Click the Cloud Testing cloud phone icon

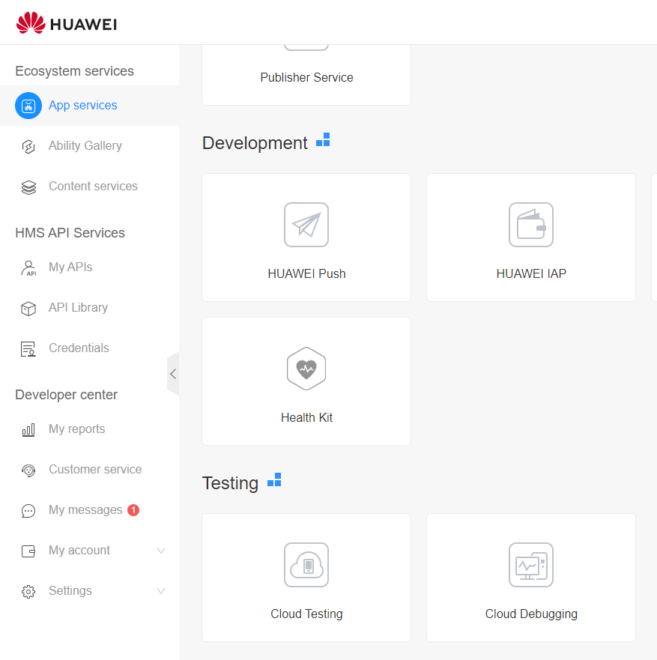306,565
